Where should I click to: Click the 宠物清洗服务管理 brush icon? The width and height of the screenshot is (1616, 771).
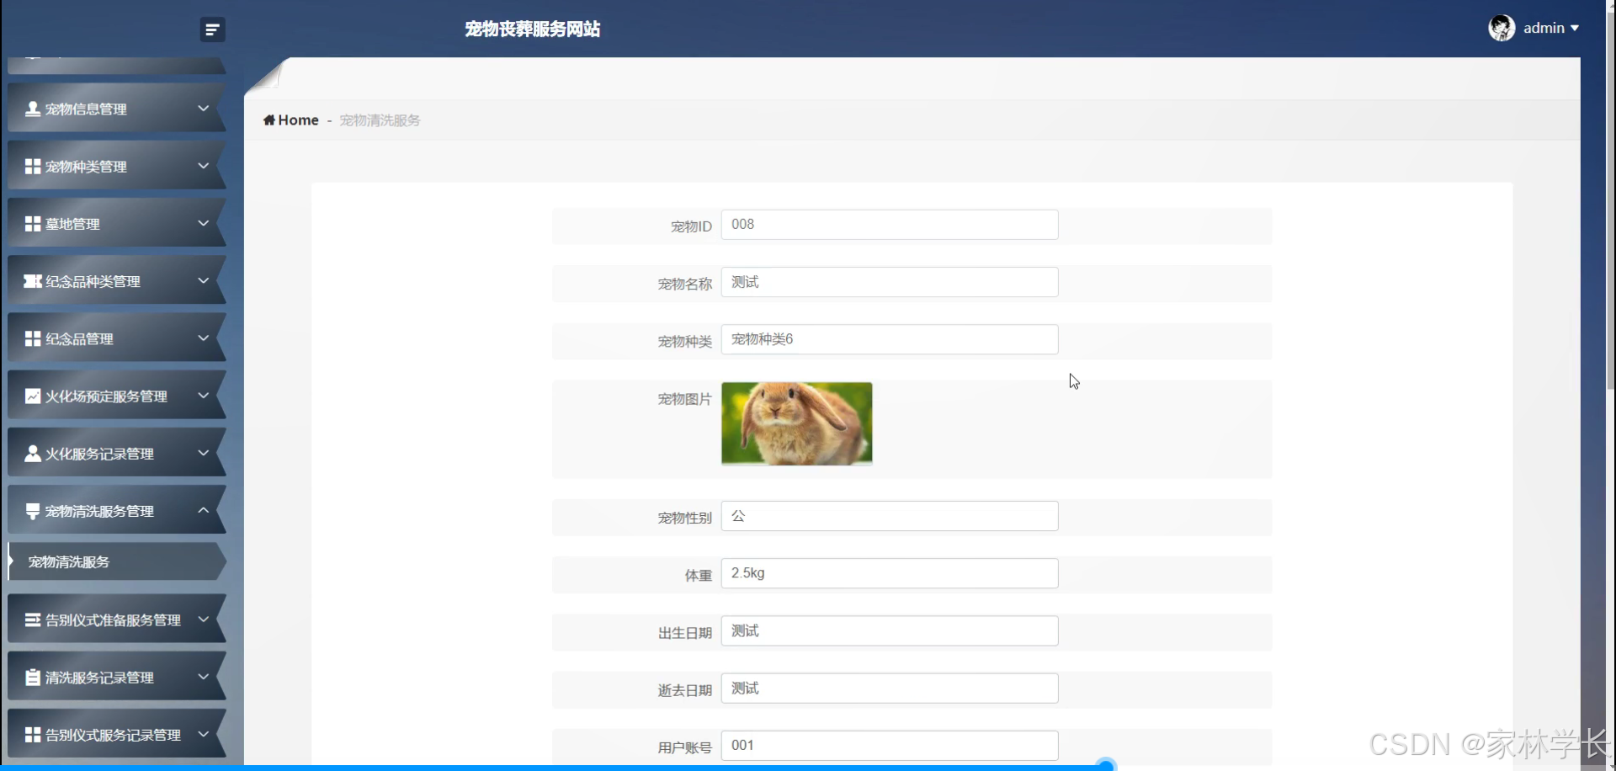coord(33,511)
